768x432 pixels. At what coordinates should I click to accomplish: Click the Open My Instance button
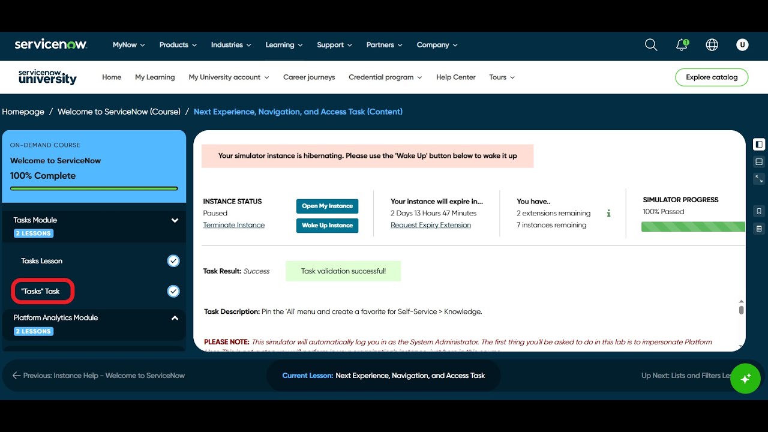[x=327, y=206]
